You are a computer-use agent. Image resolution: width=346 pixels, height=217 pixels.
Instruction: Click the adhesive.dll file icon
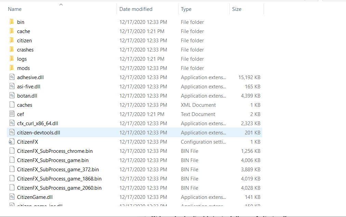(12, 77)
